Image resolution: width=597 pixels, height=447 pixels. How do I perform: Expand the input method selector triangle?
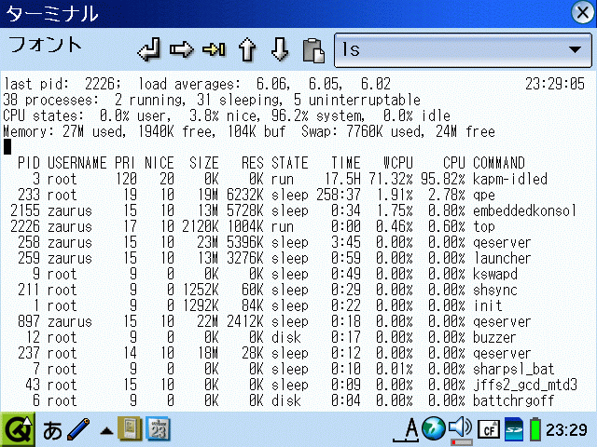pyautogui.click(x=106, y=431)
